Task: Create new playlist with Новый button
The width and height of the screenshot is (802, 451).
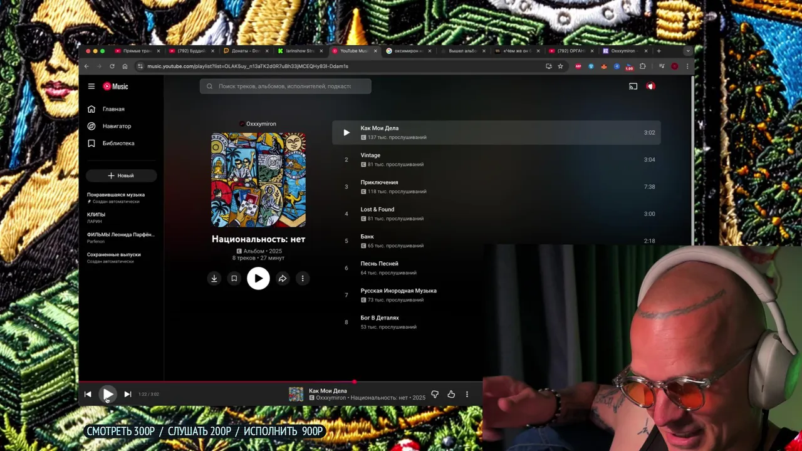Action: pos(121,175)
